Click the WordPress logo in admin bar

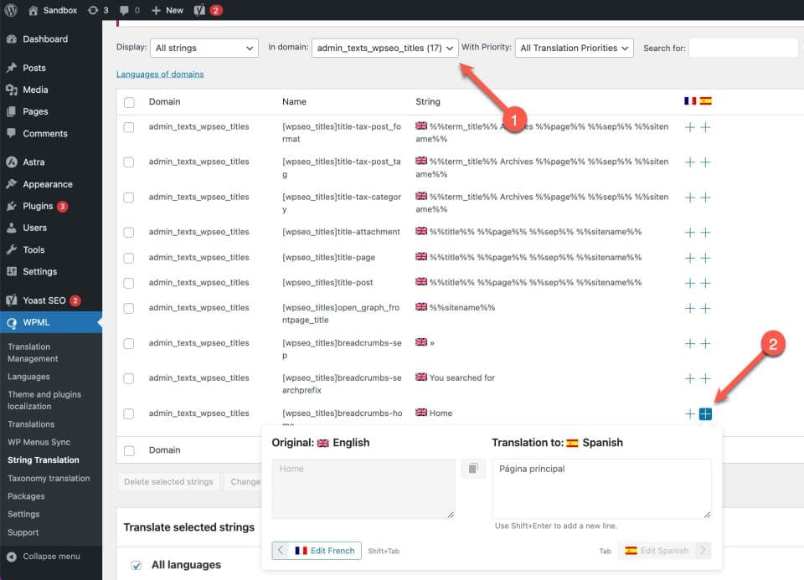click(x=11, y=10)
